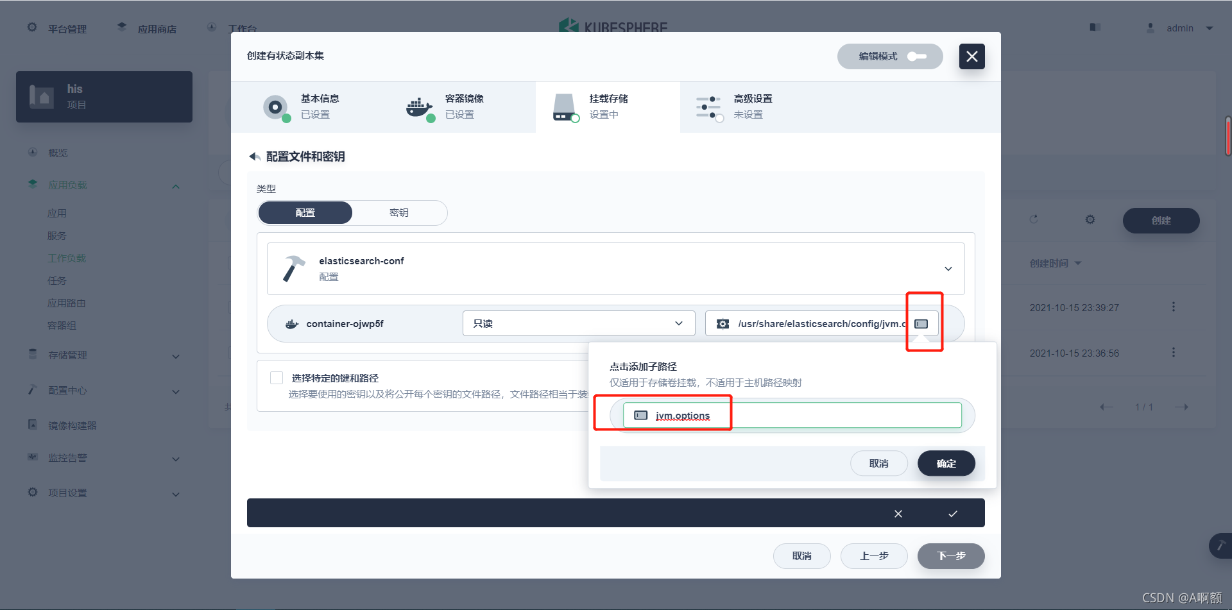The height and width of the screenshot is (610, 1232).
Task: Click the gear icon in mount path field
Action: [x=723, y=324]
